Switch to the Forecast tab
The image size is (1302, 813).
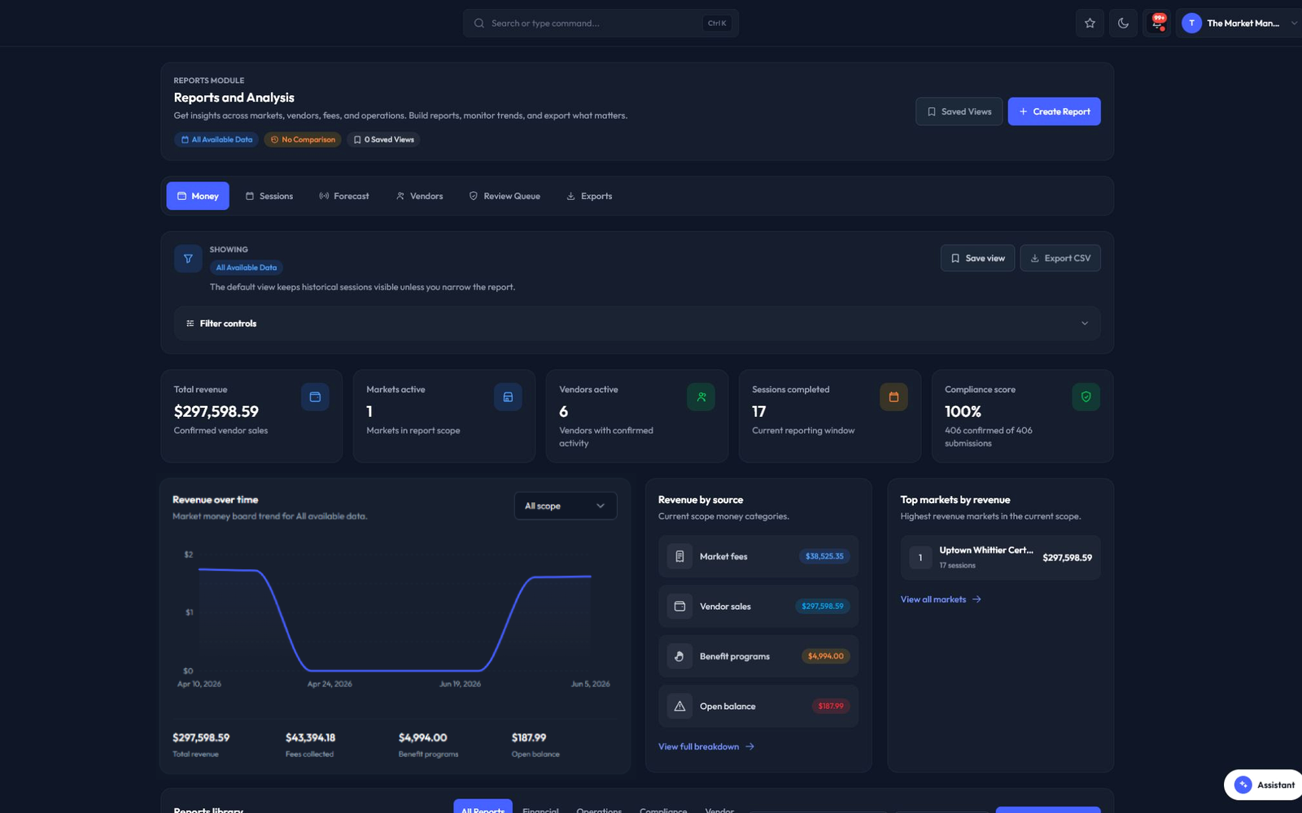tap(344, 196)
